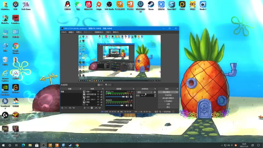This screenshot has width=263, height=148.
Task: Toggle 工作室模式 studio mode
Action: point(168,101)
